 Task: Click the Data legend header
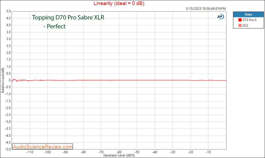(x=248, y=14)
